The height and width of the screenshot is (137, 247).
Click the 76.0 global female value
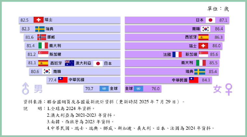click(x=155, y=89)
